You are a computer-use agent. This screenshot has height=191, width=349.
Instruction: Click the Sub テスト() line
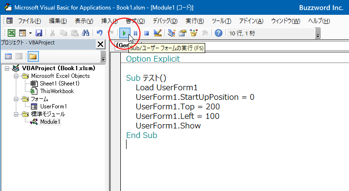tap(146, 78)
